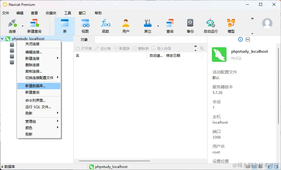
Task: Click the 查询 (Query) toolbar icon
Action: pyautogui.click(x=170, y=26)
